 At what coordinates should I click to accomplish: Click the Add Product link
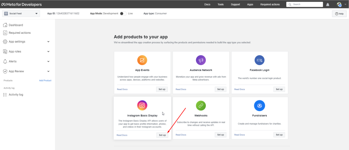click(45, 80)
